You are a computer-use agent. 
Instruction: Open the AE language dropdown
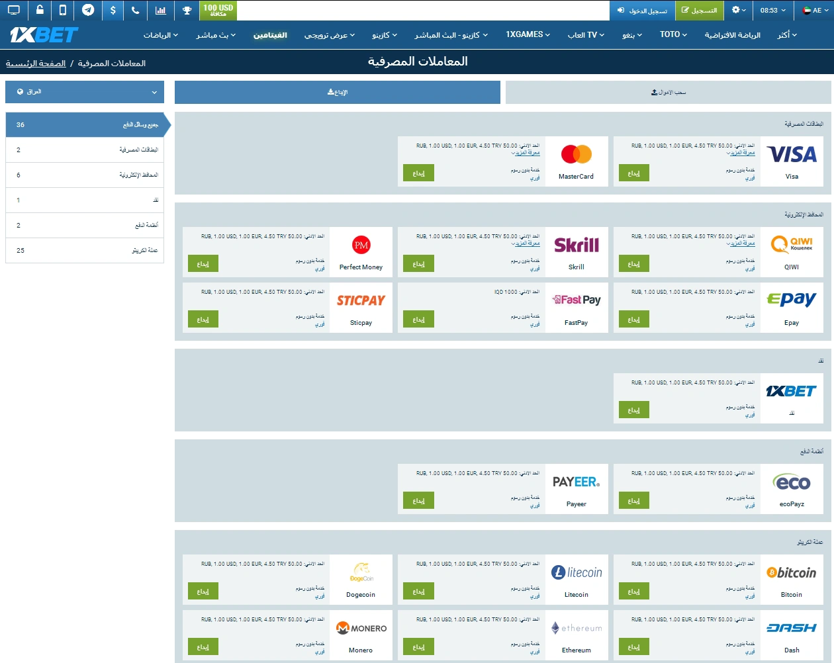(813, 11)
